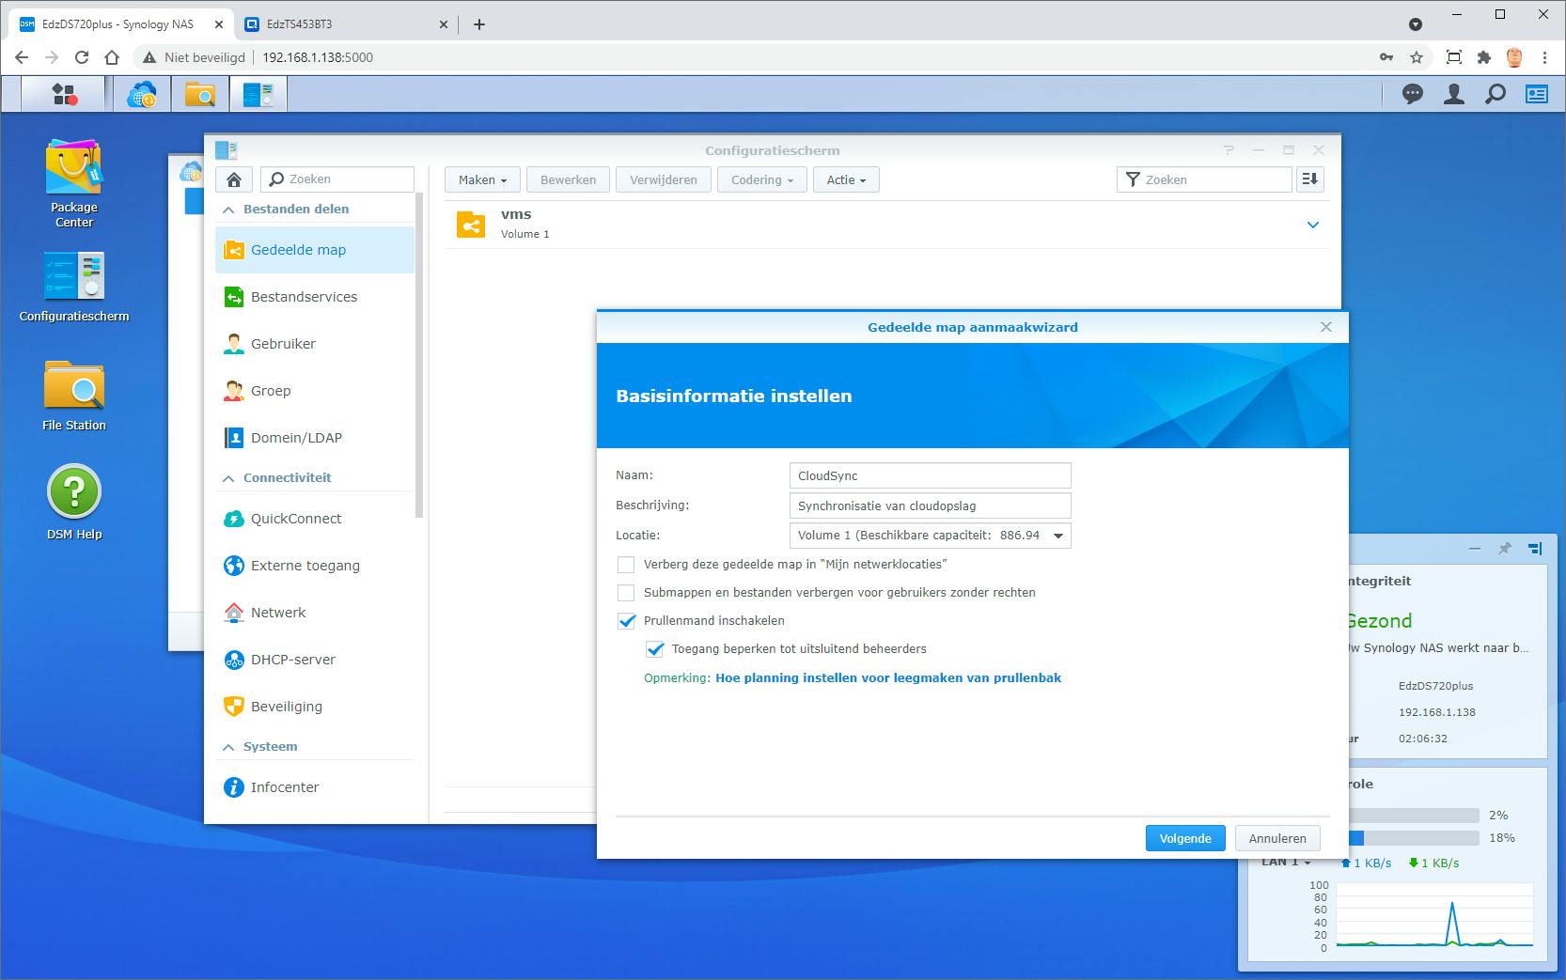Open Groep in the sidebar
1566x980 pixels.
tap(315, 391)
